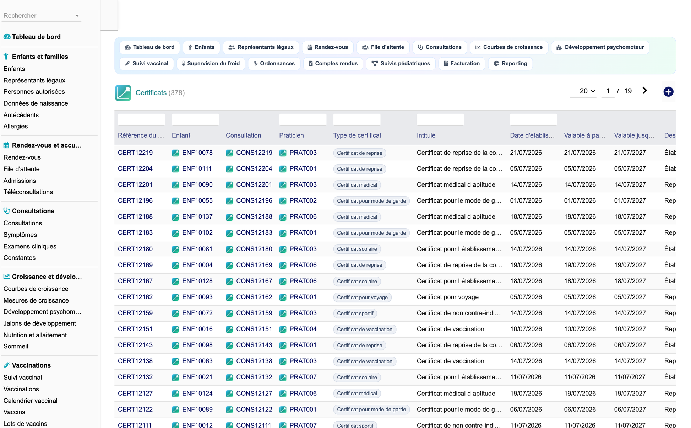691x428 pixels.
Task: Click the Vaccinations syringe icon in sidebar
Action: pyautogui.click(x=6, y=365)
